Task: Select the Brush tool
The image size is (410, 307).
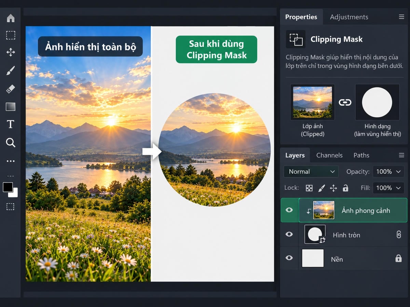Action: 11,71
